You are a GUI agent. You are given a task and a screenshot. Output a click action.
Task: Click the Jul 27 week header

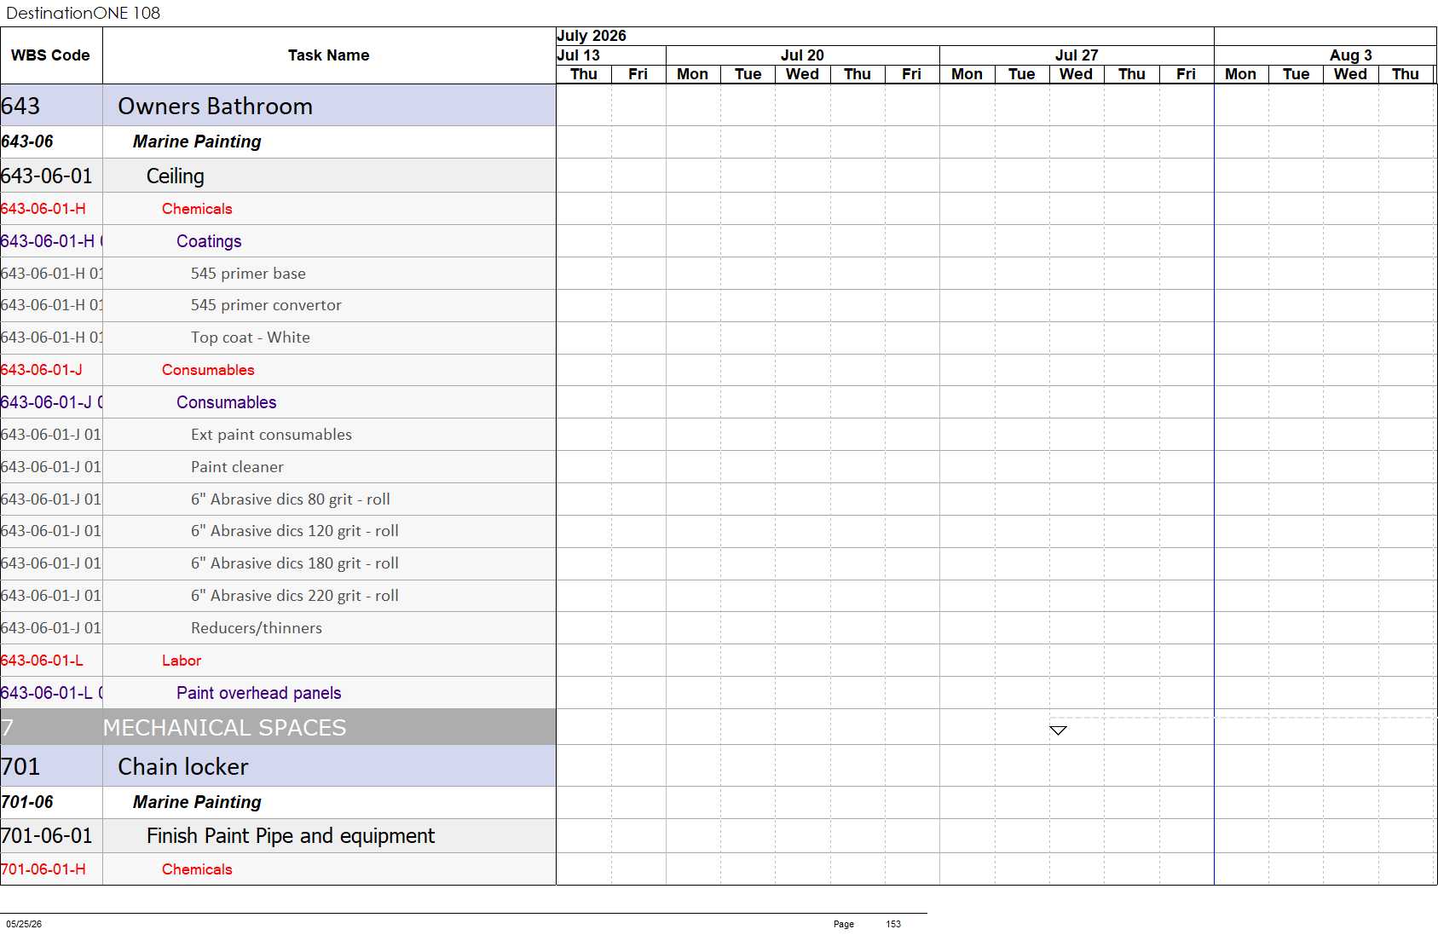[x=1077, y=55]
